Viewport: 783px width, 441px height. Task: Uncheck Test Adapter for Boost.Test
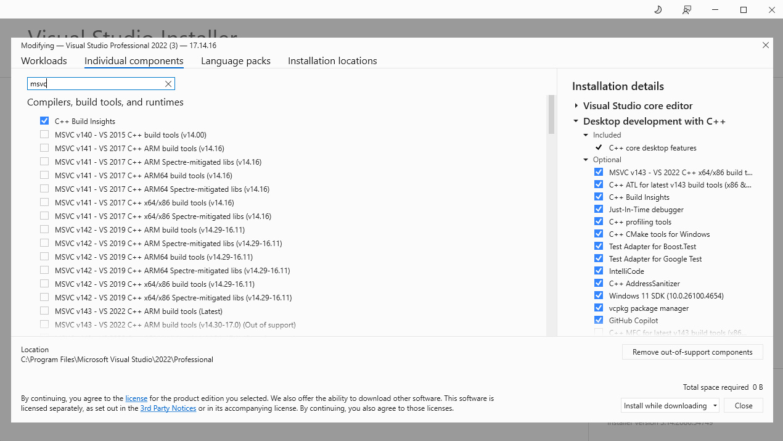[599, 246]
